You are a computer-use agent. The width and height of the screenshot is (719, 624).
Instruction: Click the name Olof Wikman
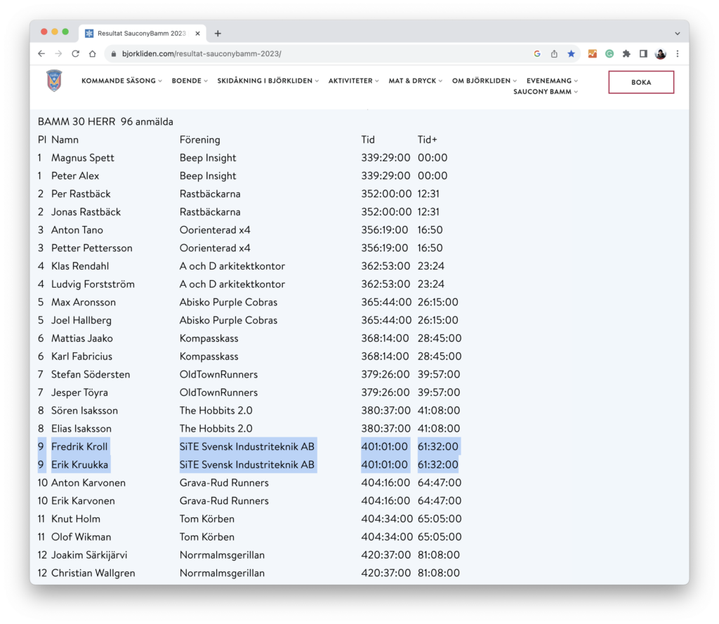[x=81, y=537]
